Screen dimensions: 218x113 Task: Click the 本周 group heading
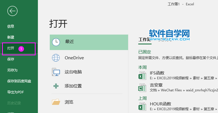pyautogui.click(x=143, y=67)
